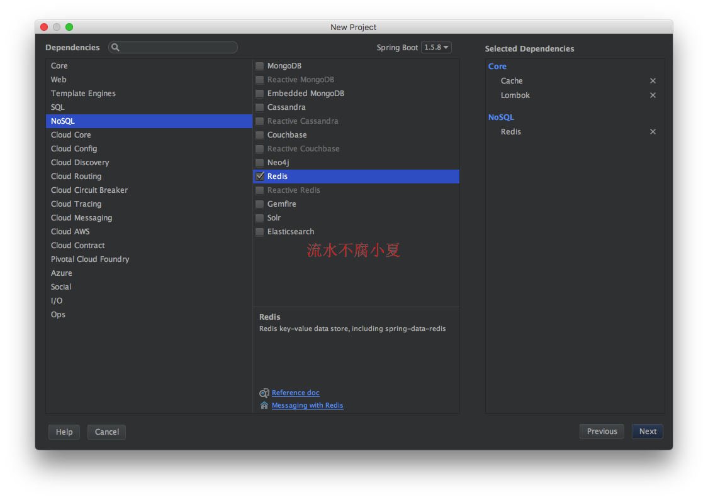Click the green zoom window button
The height and width of the screenshot is (500, 708).
[69, 27]
